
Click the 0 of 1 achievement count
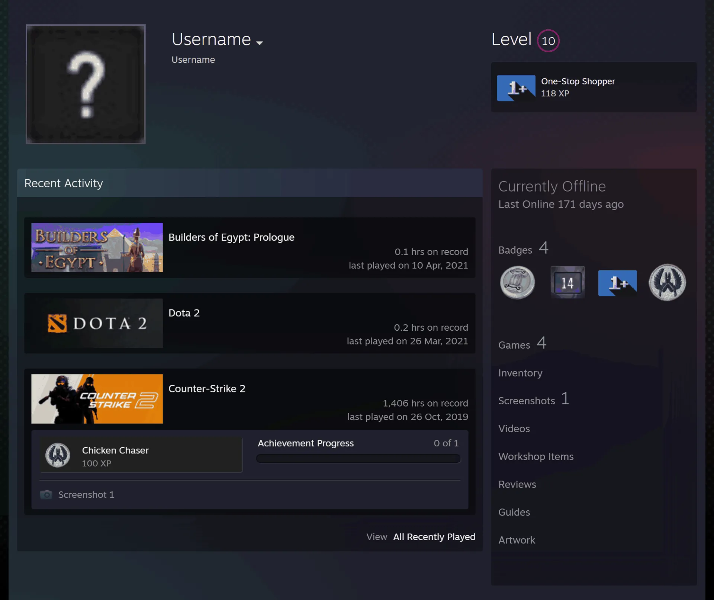coord(446,443)
